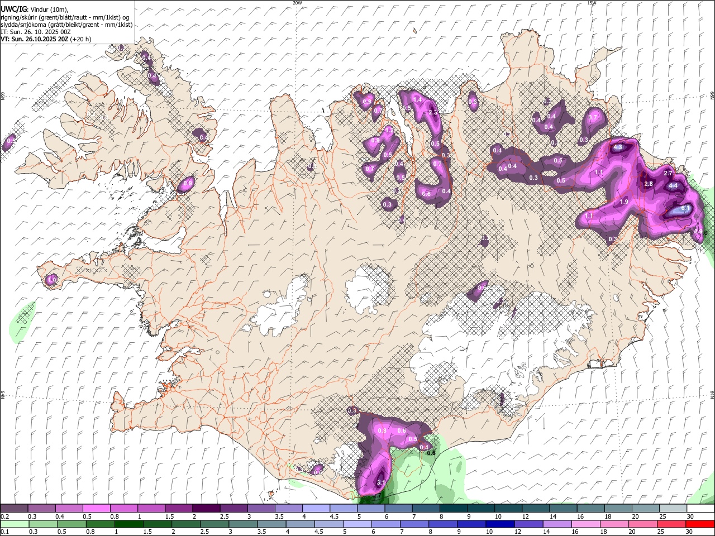Image resolution: width=715 pixels, height=536 pixels.
Task: Click the 2.3 value label in the north
Action: (433, 112)
